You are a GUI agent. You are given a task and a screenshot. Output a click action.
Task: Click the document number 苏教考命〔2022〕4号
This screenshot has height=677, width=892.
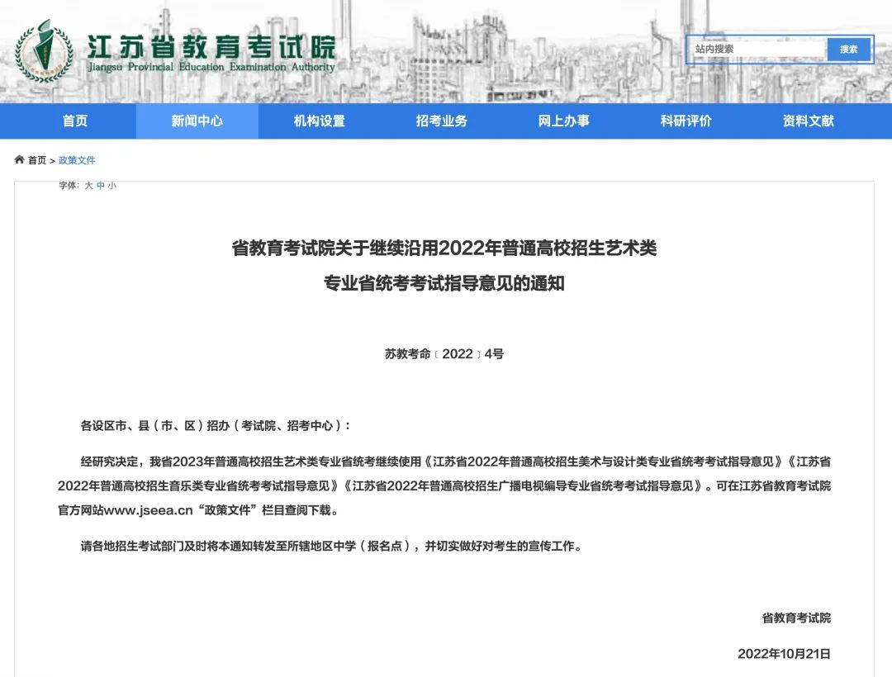[444, 354]
